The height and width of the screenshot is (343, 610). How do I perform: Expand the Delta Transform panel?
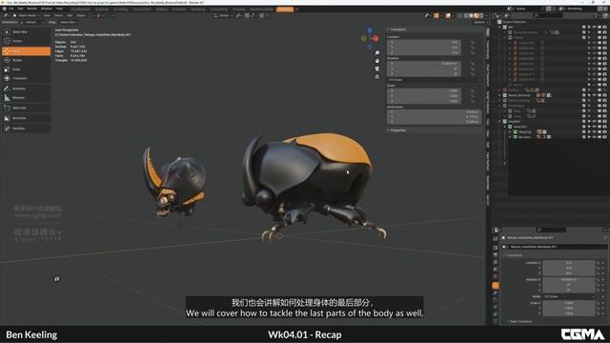pyautogui.click(x=519, y=322)
